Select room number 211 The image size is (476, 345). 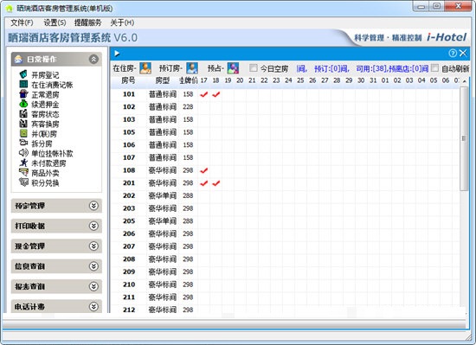pyautogui.click(x=129, y=297)
